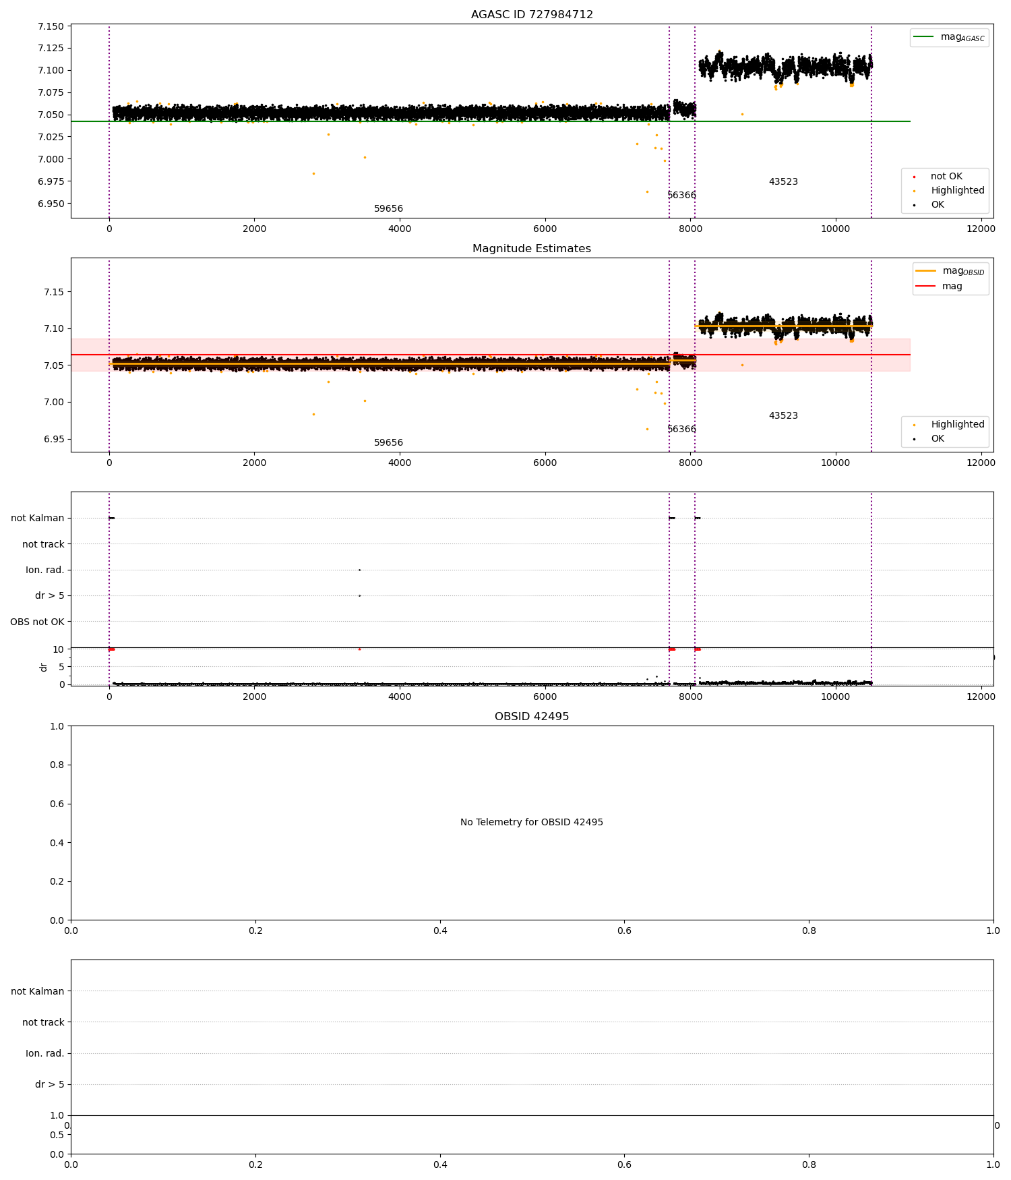Image resolution: width=1011 pixels, height=1180 pixels.
Task: Click the 7.10 tick in Magnitude Estimates plot
Action: coord(54,329)
